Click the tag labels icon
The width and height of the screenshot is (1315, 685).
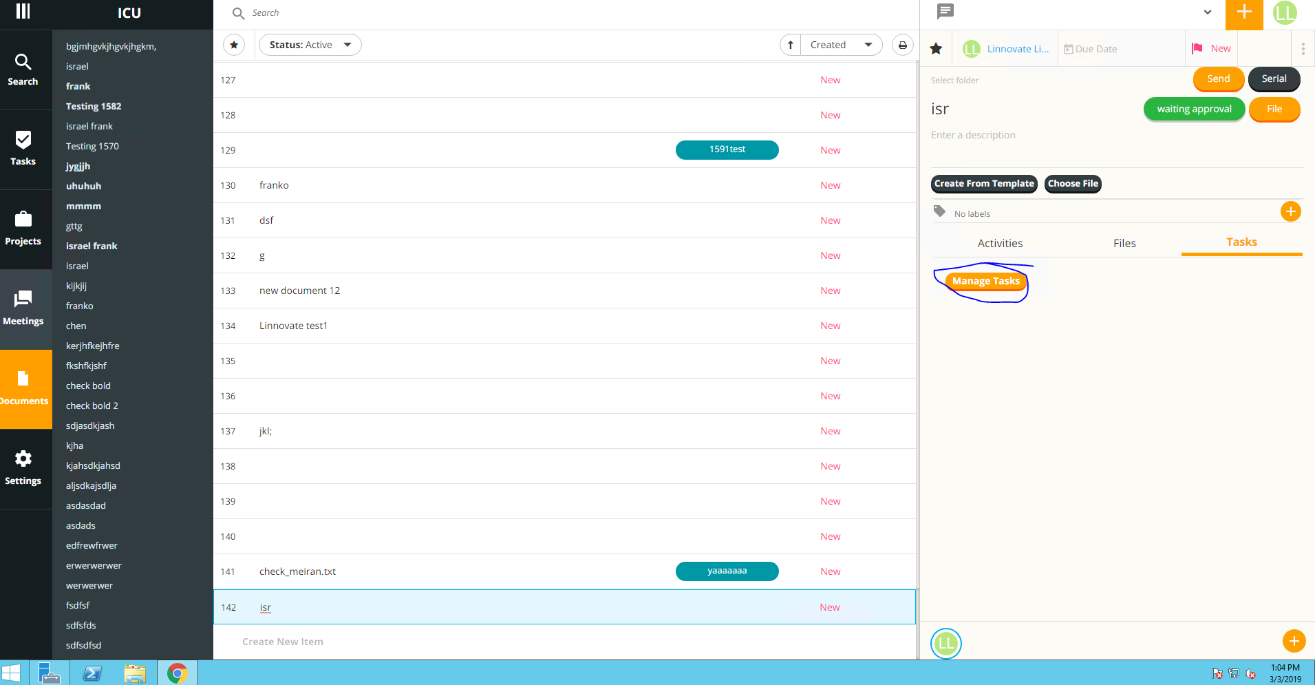pos(939,211)
